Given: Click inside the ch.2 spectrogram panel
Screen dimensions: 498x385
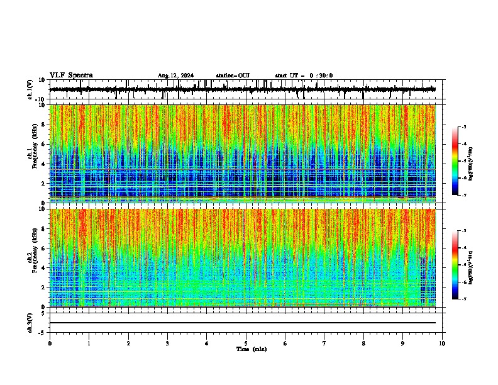Looking at the screenshot, I should (x=243, y=258).
